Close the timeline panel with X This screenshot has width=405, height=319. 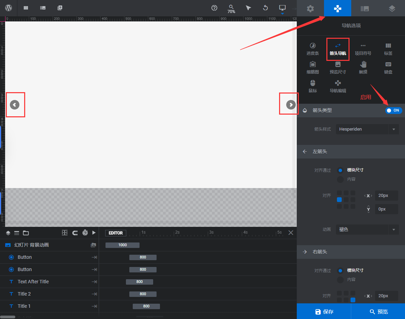(x=291, y=233)
